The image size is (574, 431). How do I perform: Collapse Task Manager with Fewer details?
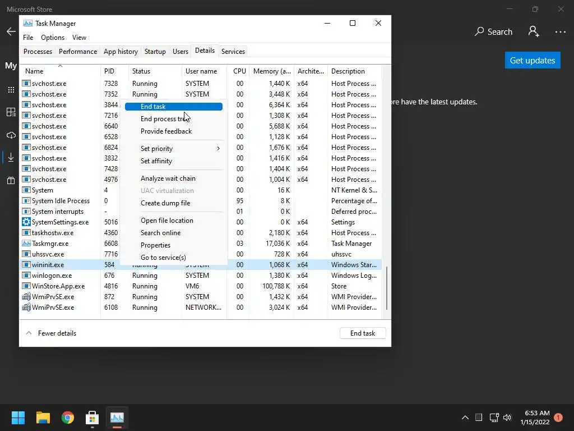(51, 333)
